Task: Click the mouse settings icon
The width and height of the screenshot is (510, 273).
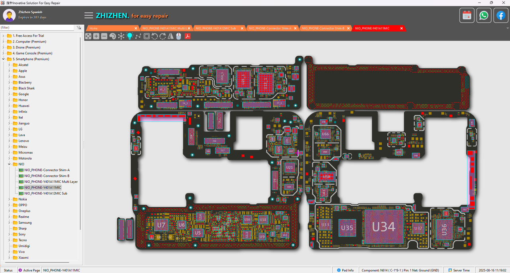Action: (178, 36)
